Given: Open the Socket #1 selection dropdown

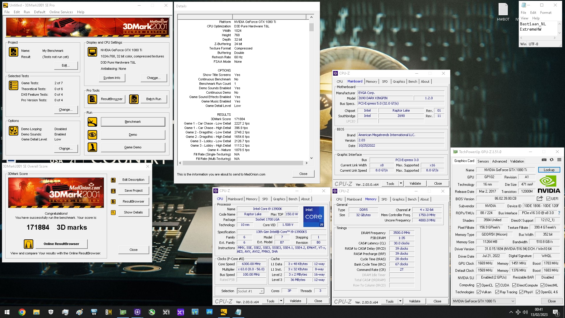Looking at the screenshot, I should click(x=250, y=291).
